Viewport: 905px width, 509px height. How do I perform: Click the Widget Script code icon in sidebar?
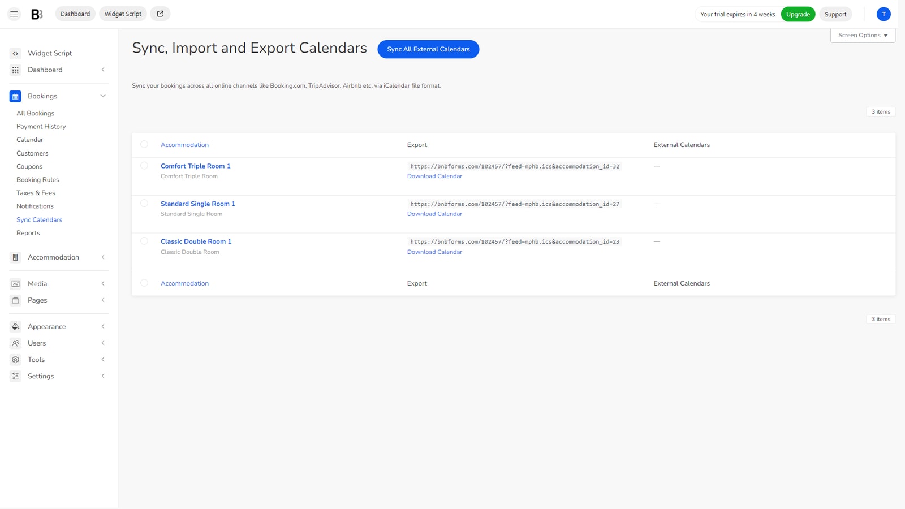tap(15, 53)
